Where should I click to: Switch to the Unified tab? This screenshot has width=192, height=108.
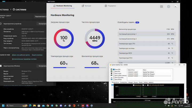click(x=146, y=82)
